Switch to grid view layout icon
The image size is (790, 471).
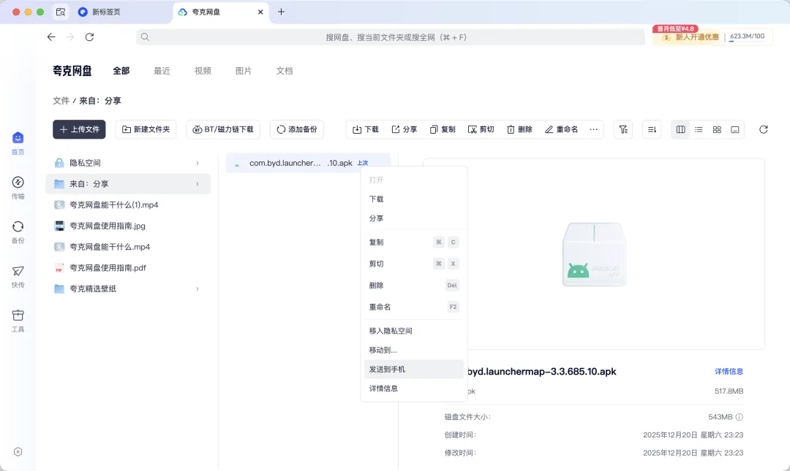[717, 129]
